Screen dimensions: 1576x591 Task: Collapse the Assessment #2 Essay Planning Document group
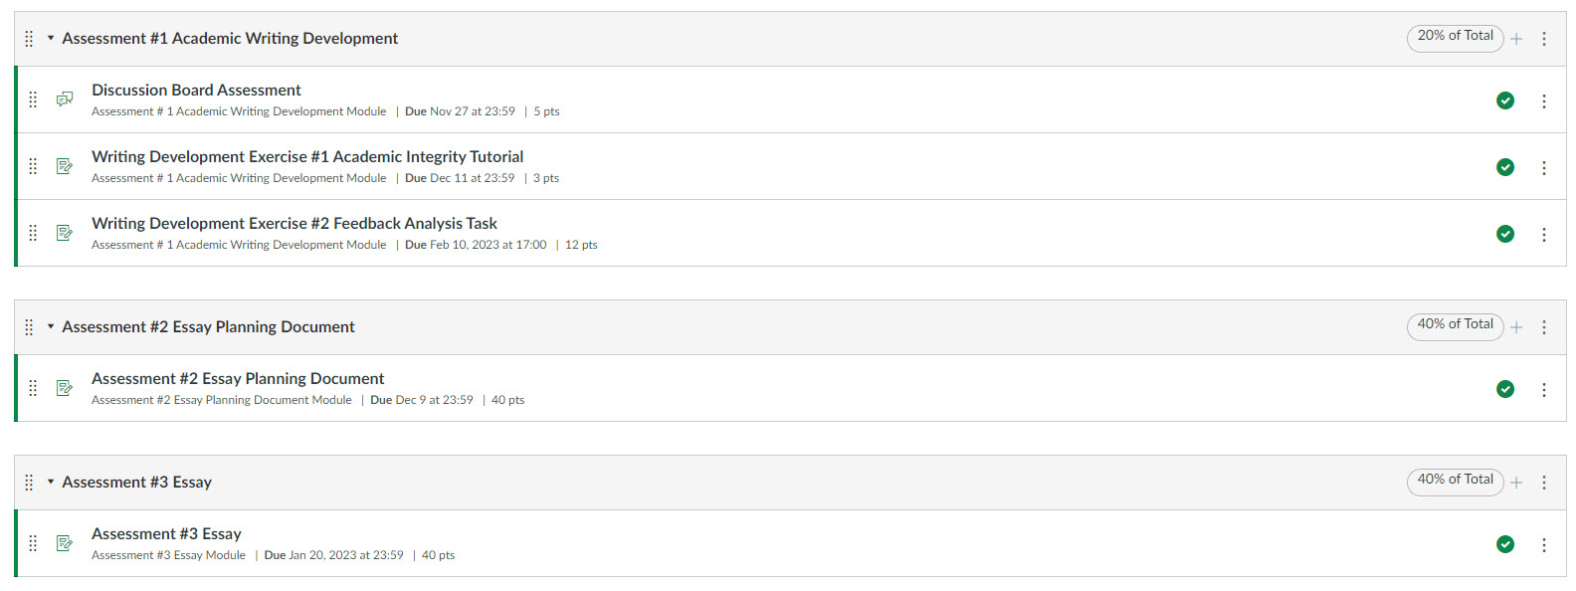(x=51, y=326)
